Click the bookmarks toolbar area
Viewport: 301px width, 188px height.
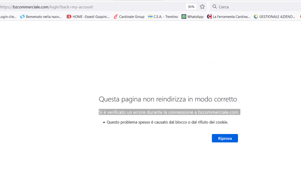click(150, 16)
